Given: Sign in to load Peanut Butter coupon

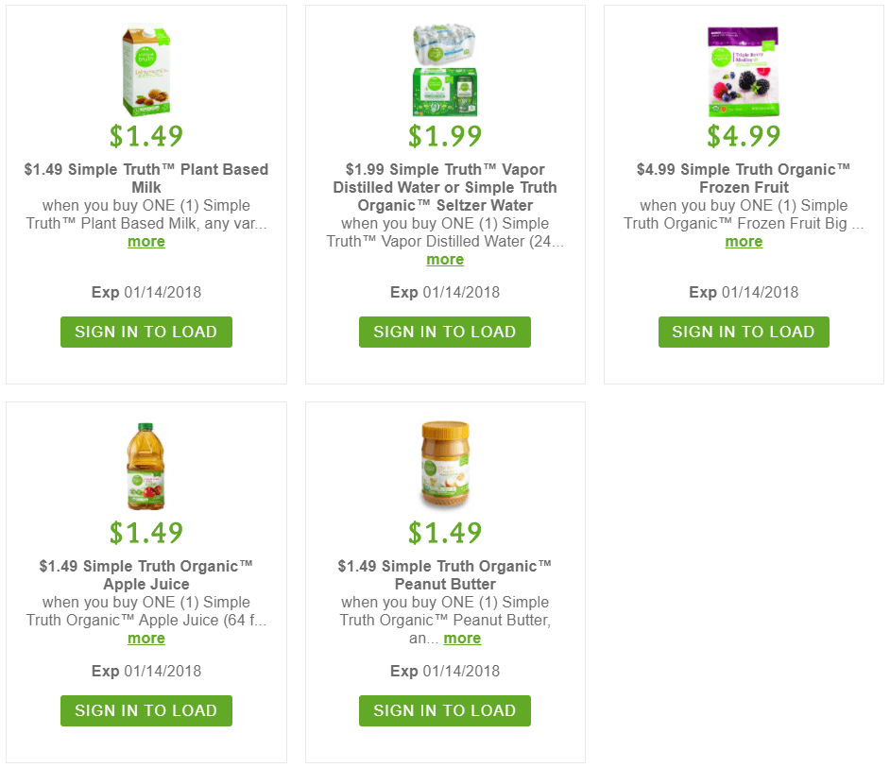Looking at the screenshot, I should [445, 710].
